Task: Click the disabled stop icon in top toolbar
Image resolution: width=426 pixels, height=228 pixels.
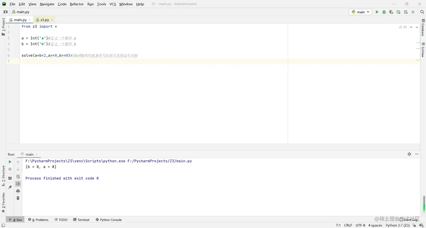Action: [413, 12]
